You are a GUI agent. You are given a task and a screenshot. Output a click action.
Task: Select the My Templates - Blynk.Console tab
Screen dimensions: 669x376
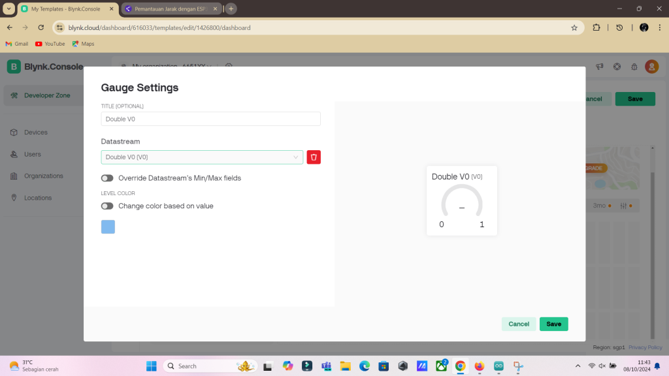65,9
